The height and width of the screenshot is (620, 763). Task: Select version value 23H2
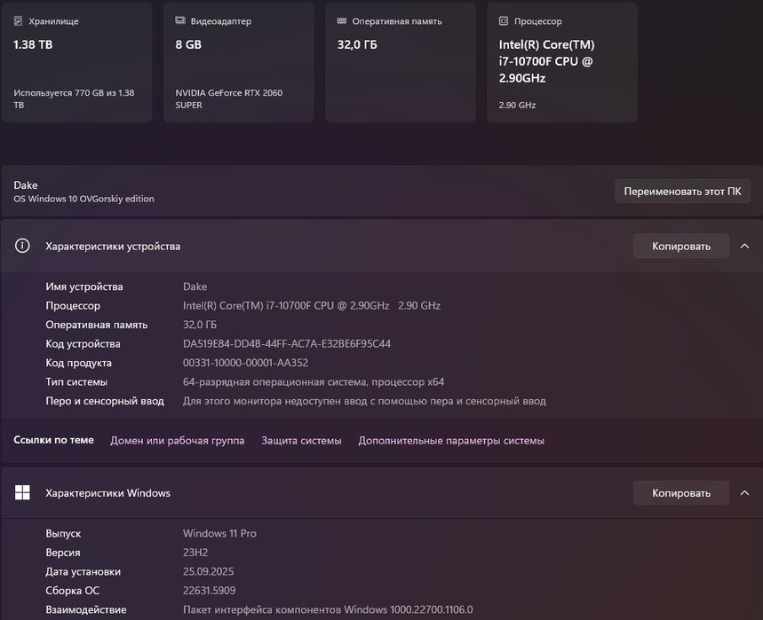pos(195,552)
